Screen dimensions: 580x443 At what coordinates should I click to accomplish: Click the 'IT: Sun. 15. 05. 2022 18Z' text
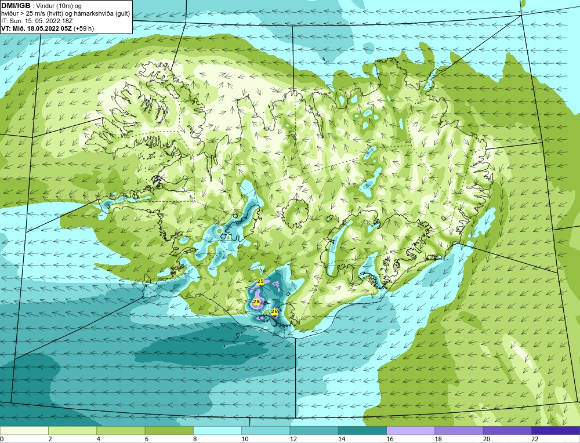point(37,21)
